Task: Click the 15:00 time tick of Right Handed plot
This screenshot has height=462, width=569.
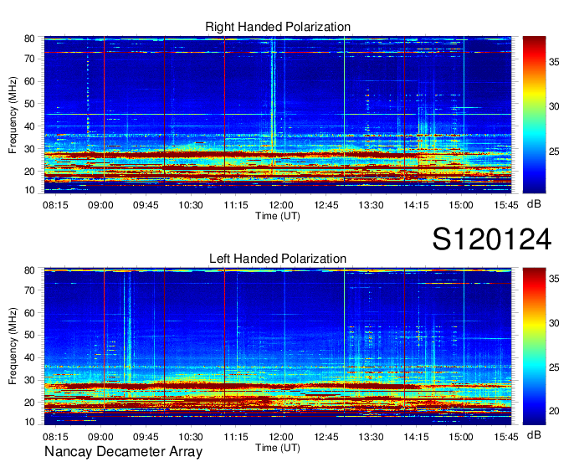Action: [x=461, y=205]
